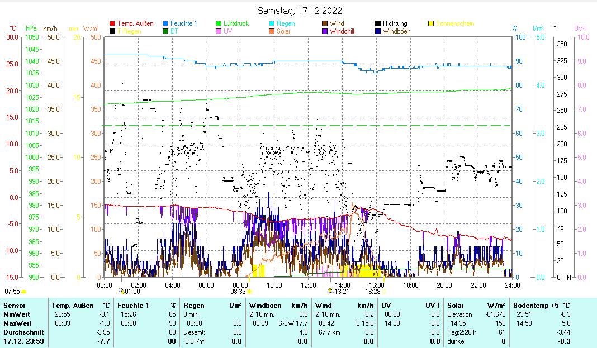The width and height of the screenshot is (597, 348).
Task: Select the brown Wind legend square
Action: (x=325, y=23)
